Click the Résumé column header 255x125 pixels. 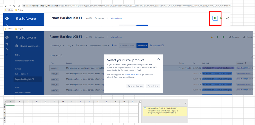click(69, 63)
